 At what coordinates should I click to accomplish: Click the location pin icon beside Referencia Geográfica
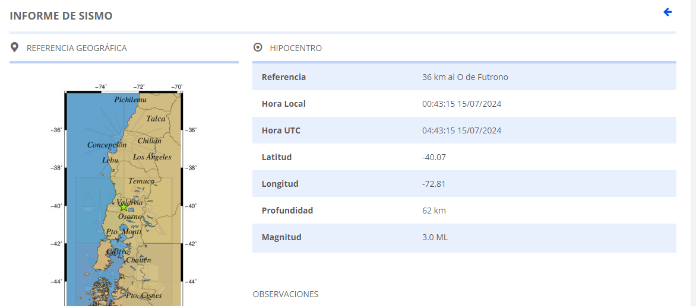(x=15, y=47)
